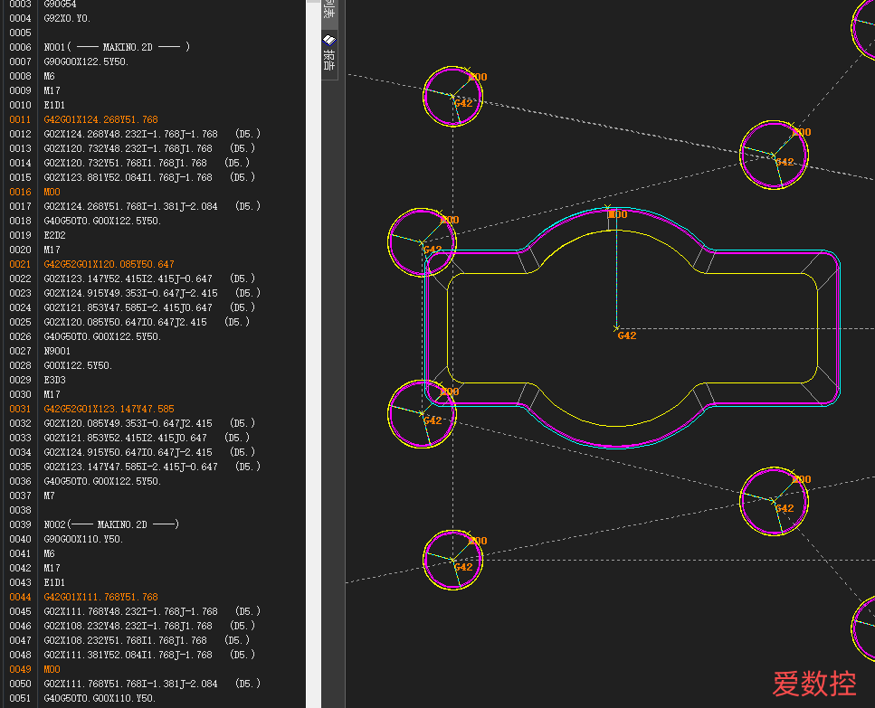
Task: Select highlighted line 0031 G42G52G01X123.147Y47.585
Action: (x=109, y=409)
